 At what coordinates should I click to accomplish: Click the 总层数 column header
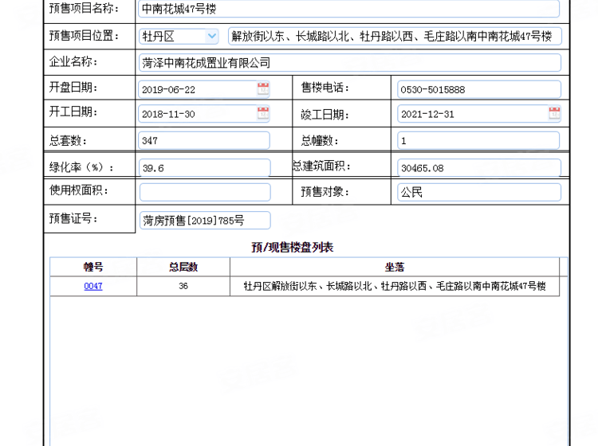[183, 267]
